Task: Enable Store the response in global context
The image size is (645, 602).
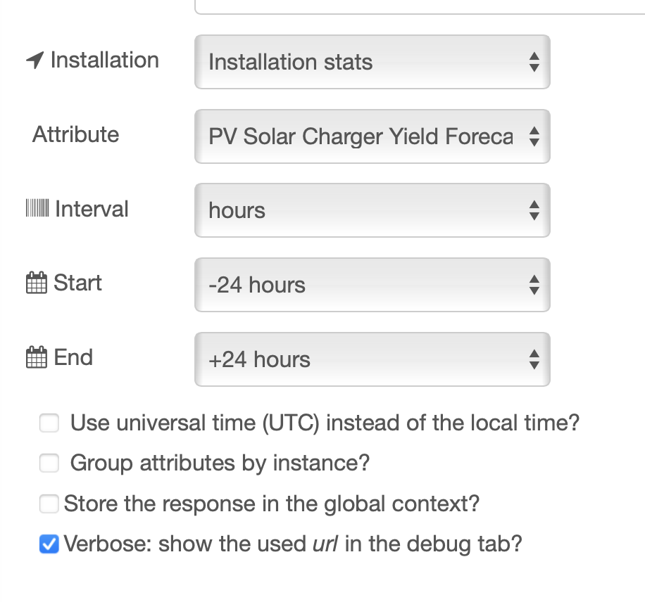Action: pos(49,504)
